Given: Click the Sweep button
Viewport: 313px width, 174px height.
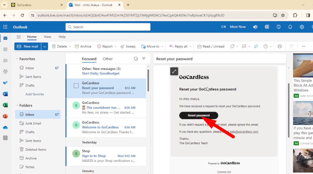Looking at the screenshot, I should coord(128,46).
